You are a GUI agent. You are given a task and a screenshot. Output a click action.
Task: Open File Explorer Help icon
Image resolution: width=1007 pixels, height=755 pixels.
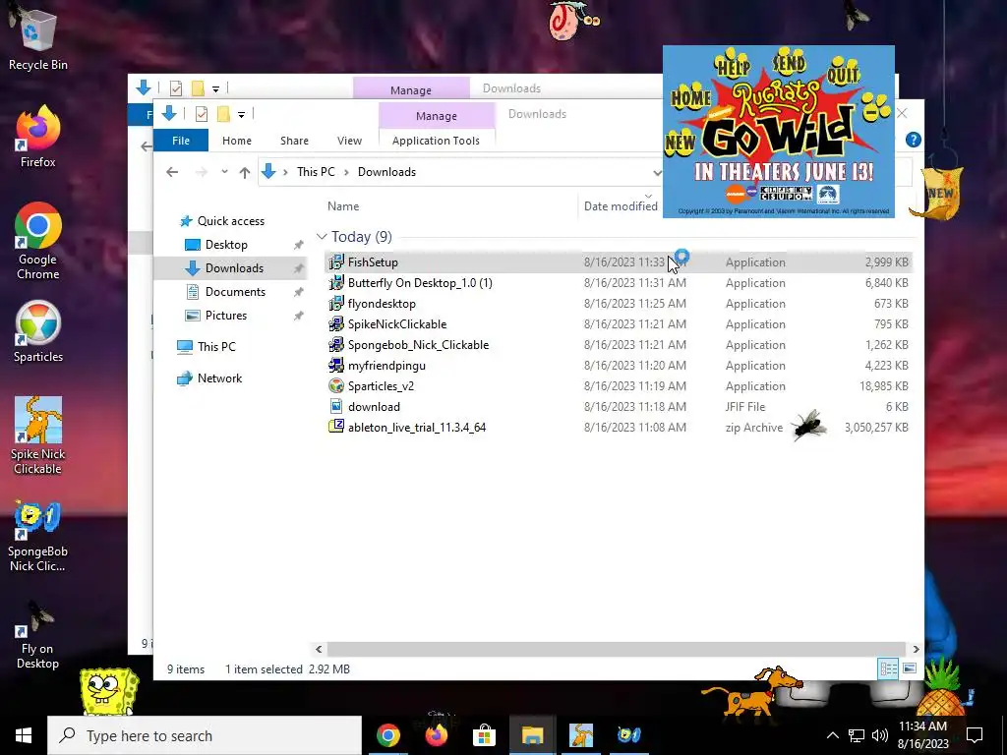pos(913,140)
